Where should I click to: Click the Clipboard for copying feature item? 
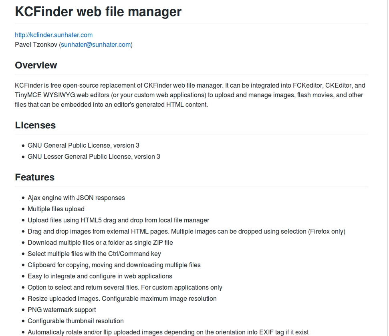(114, 265)
